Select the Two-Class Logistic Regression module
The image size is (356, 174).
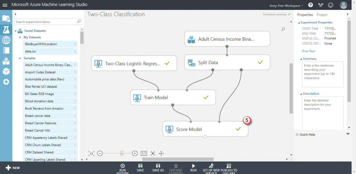(134, 63)
